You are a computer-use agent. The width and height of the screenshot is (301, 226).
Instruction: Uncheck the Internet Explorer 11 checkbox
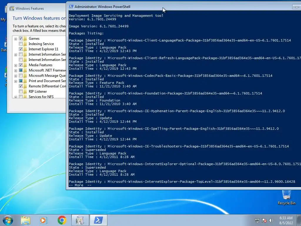pos(21,49)
